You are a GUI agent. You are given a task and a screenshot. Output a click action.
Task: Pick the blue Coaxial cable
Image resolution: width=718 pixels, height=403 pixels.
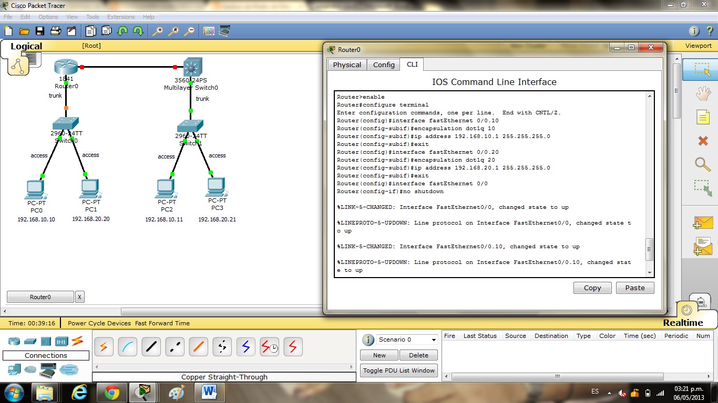point(245,347)
